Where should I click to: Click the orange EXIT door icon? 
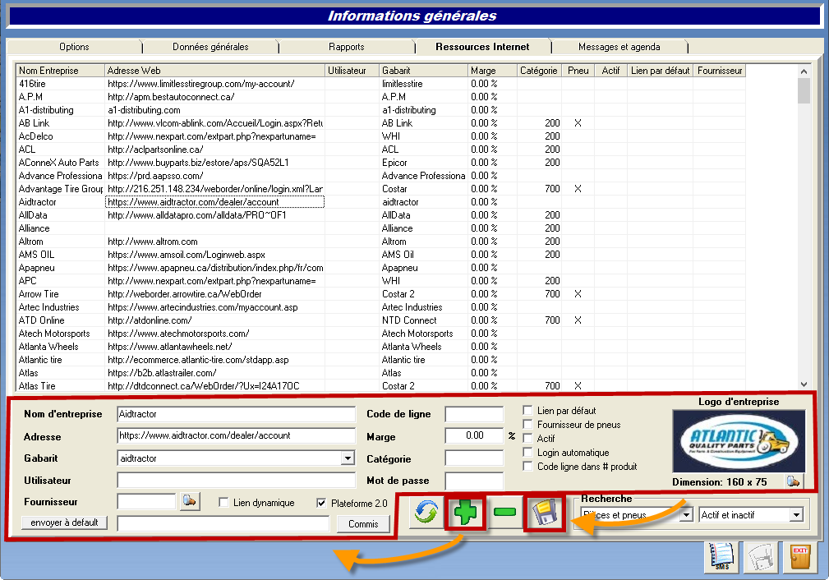(x=800, y=558)
